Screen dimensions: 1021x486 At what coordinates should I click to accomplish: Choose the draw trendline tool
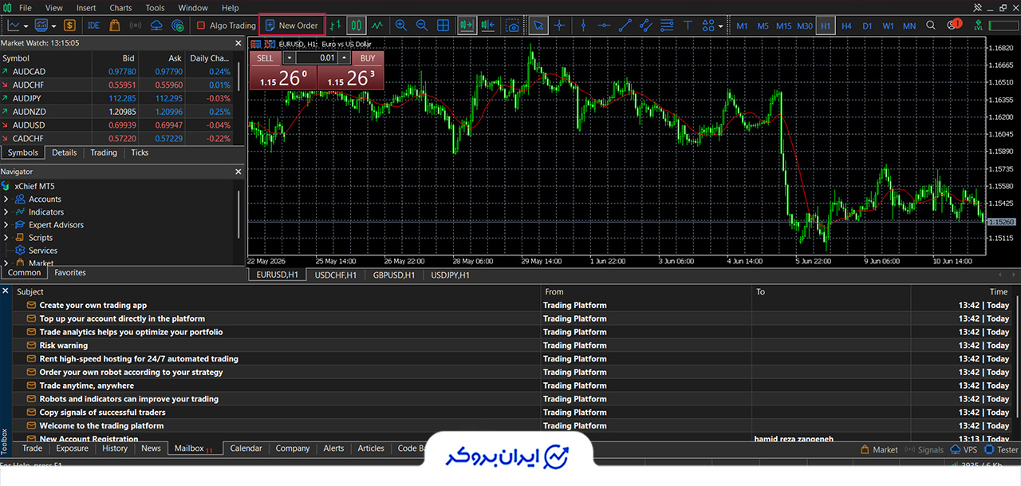[625, 26]
